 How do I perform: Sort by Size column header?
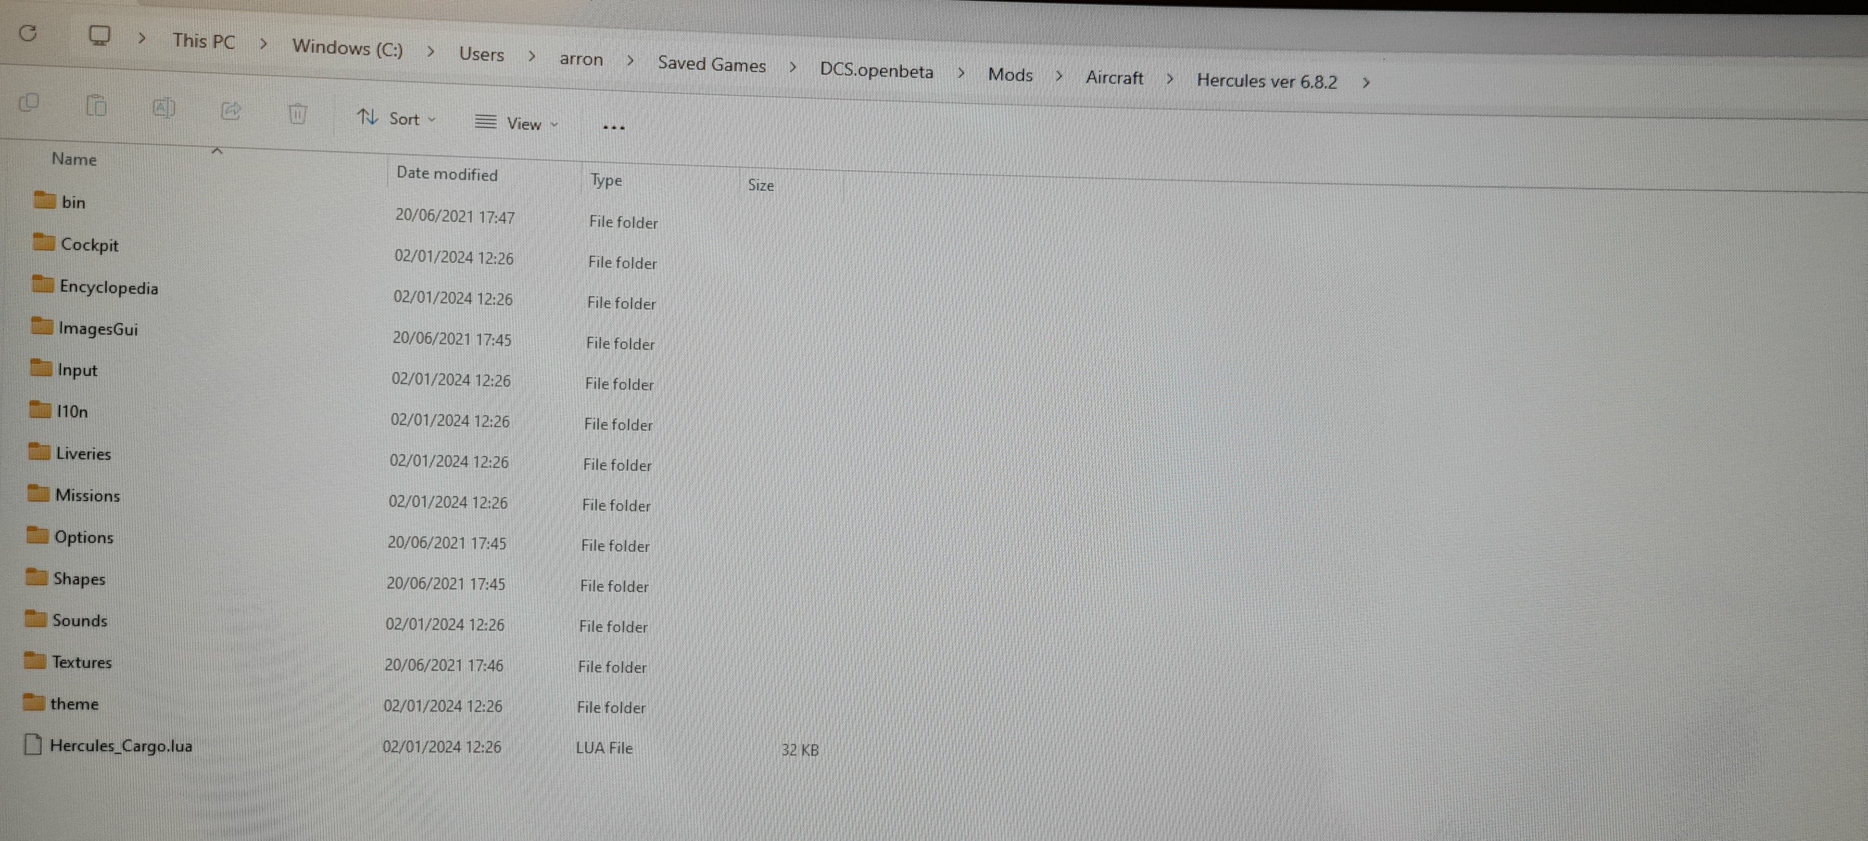(761, 186)
